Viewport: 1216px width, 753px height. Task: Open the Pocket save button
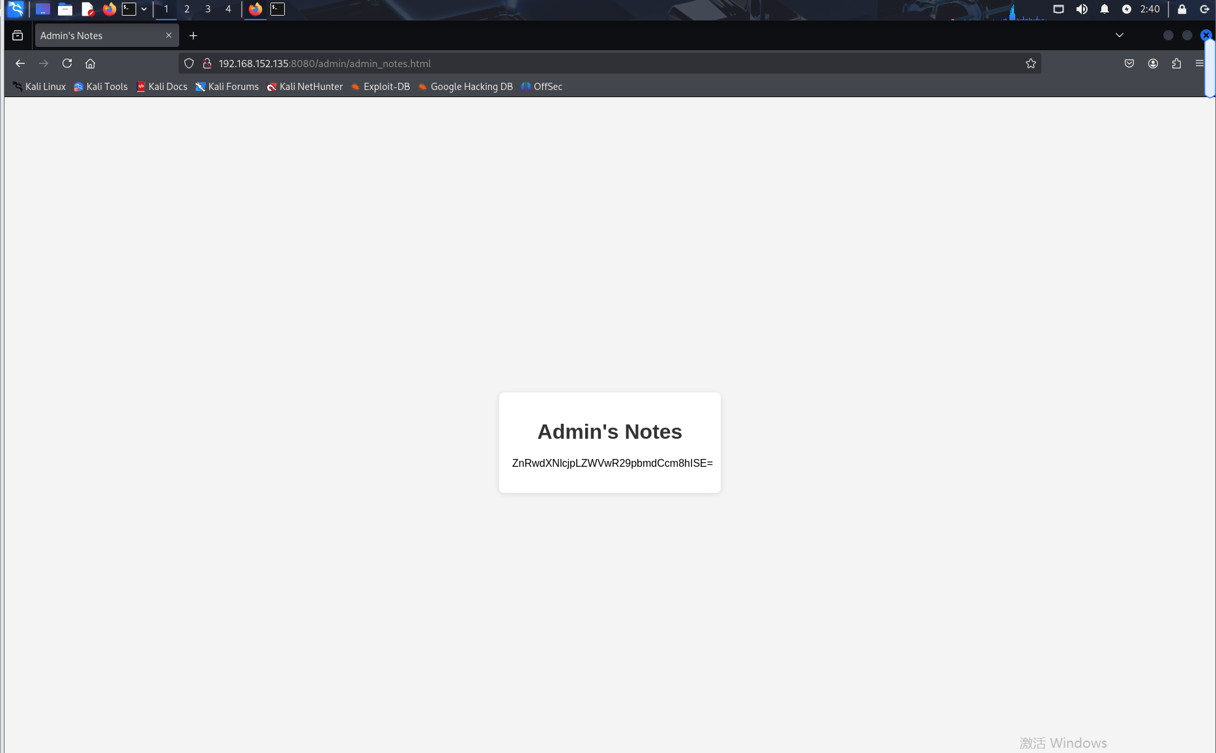(x=1129, y=63)
